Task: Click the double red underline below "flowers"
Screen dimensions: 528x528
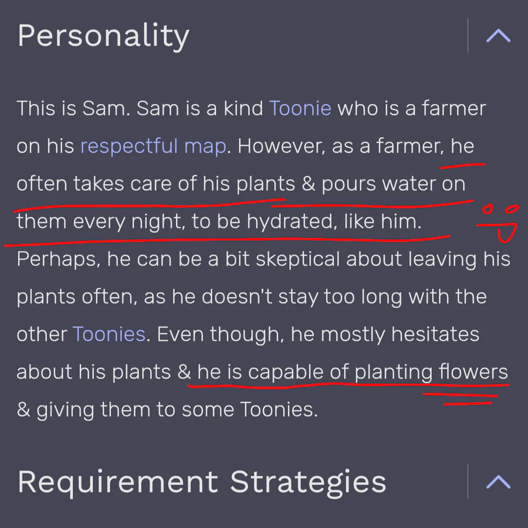Action: pos(467,400)
